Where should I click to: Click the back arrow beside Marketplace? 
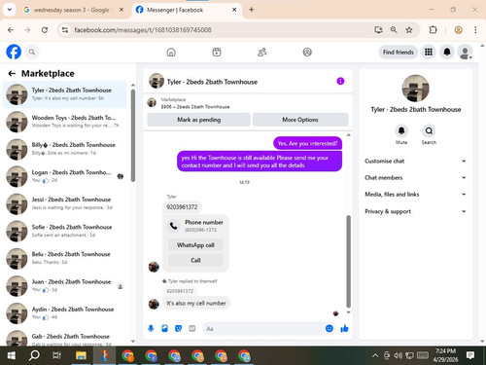(x=12, y=74)
